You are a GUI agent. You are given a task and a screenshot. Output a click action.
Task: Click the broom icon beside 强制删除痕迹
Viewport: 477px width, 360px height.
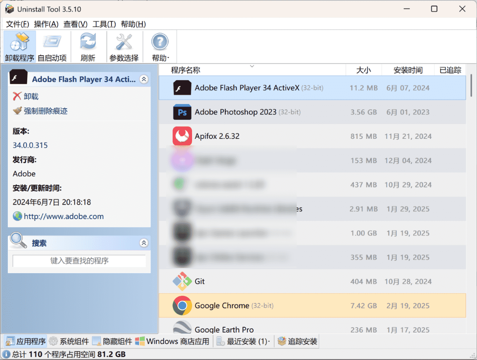[17, 111]
